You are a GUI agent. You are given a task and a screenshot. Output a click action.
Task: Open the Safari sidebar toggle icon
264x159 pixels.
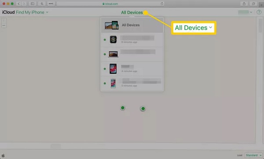pos(33,4)
